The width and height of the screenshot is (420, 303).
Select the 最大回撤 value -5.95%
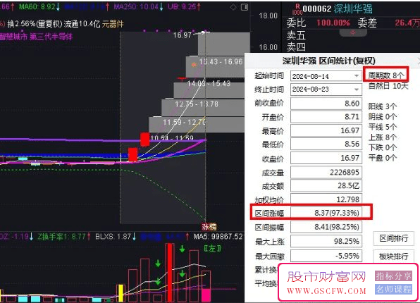[x=326, y=256]
